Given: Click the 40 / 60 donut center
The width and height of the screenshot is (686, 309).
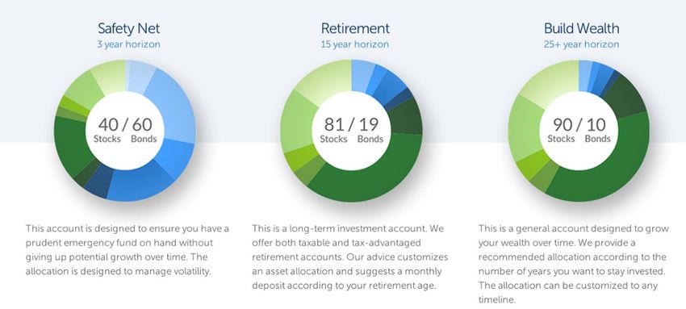Looking at the screenshot, I should point(125,130).
